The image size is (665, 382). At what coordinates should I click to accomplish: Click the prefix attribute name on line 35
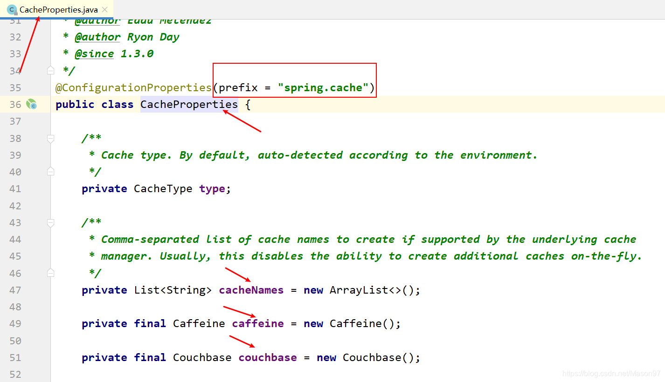point(238,87)
